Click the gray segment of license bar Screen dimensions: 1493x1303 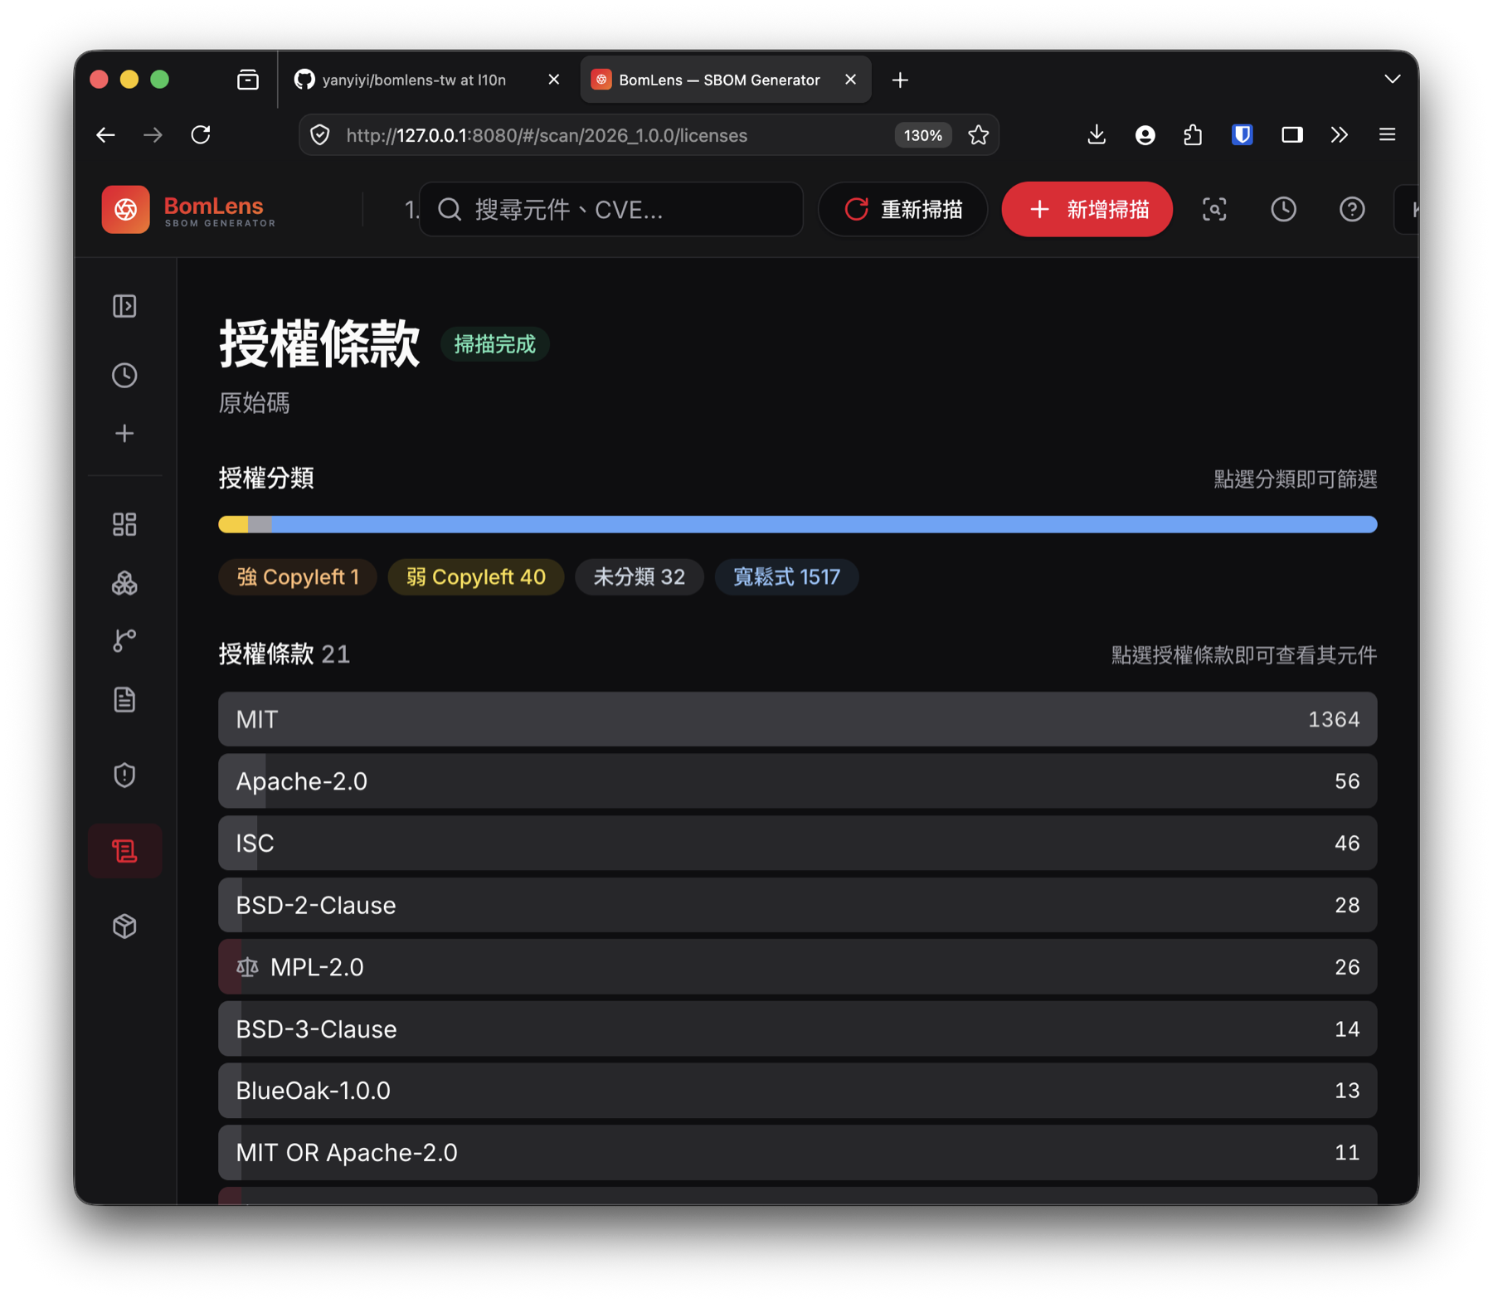(x=260, y=524)
